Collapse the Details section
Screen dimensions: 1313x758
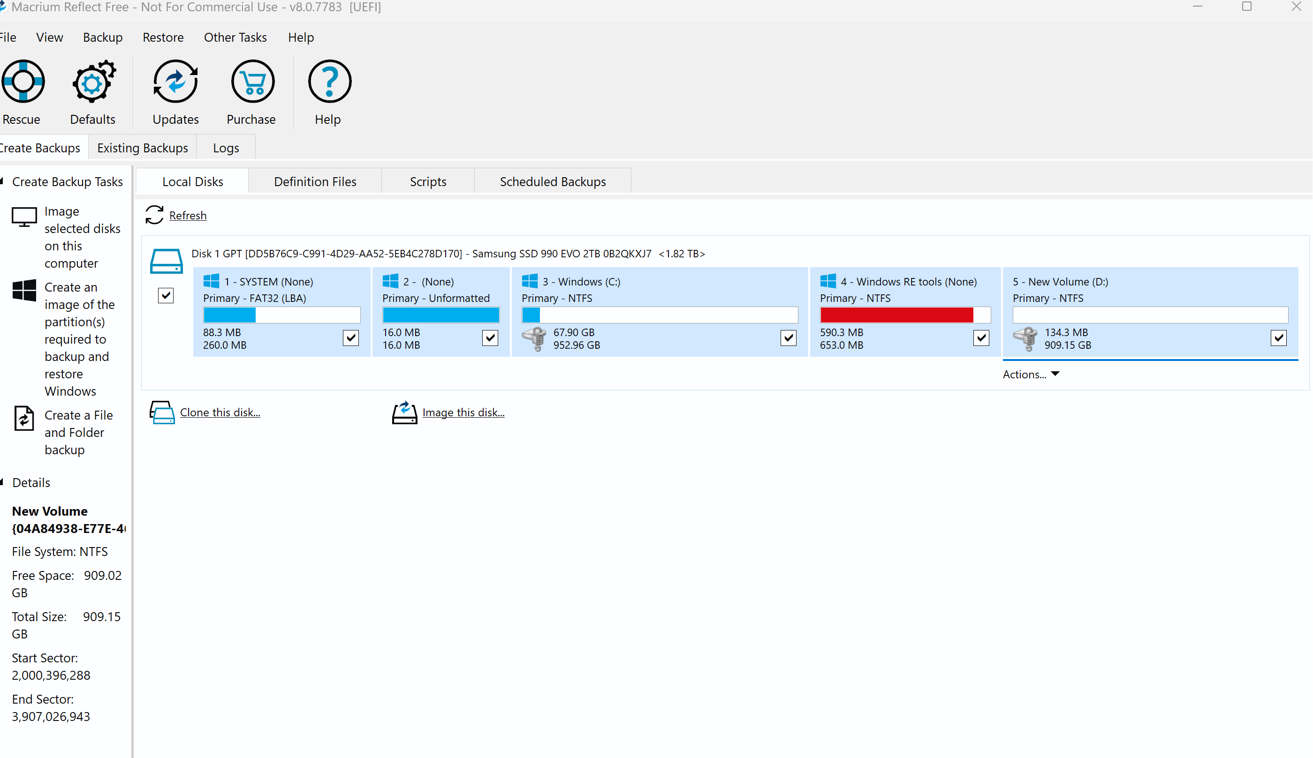click(2, 482)
